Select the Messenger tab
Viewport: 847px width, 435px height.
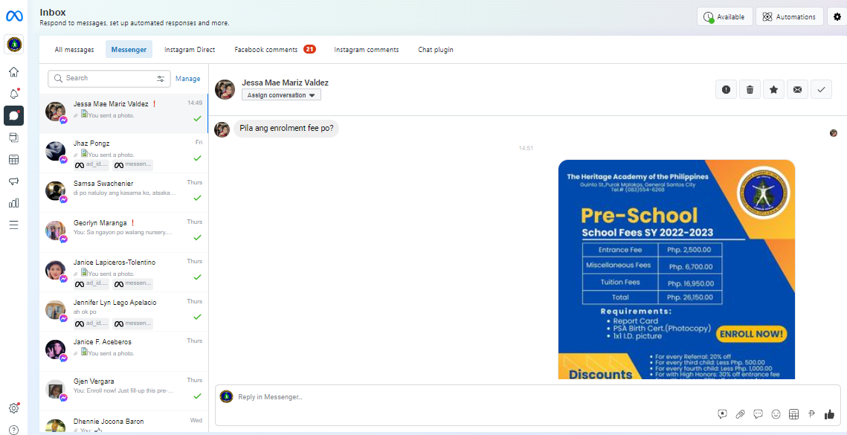[x=129, y=49]
